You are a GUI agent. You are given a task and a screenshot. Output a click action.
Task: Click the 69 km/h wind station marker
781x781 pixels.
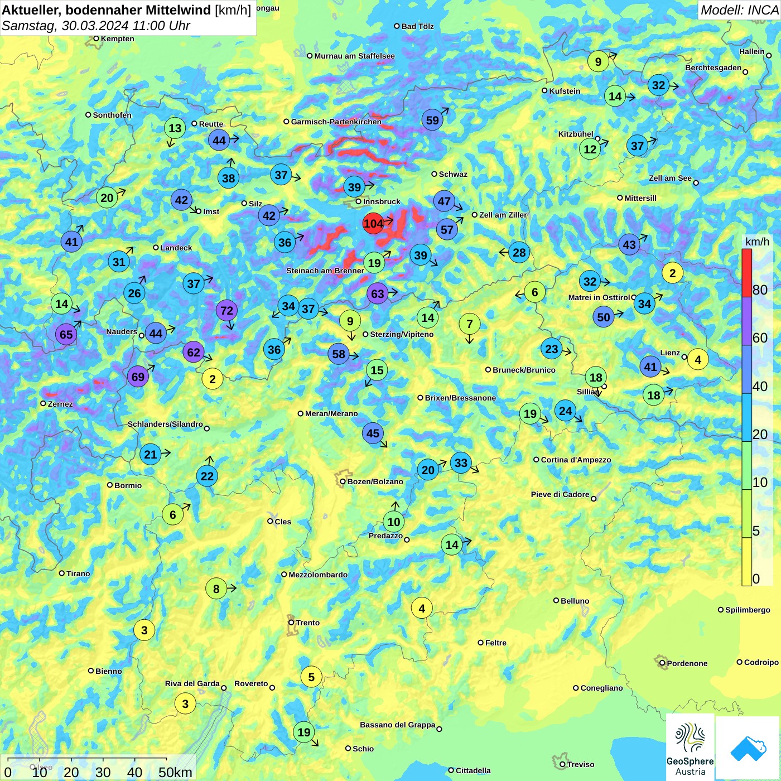[138, 377]
